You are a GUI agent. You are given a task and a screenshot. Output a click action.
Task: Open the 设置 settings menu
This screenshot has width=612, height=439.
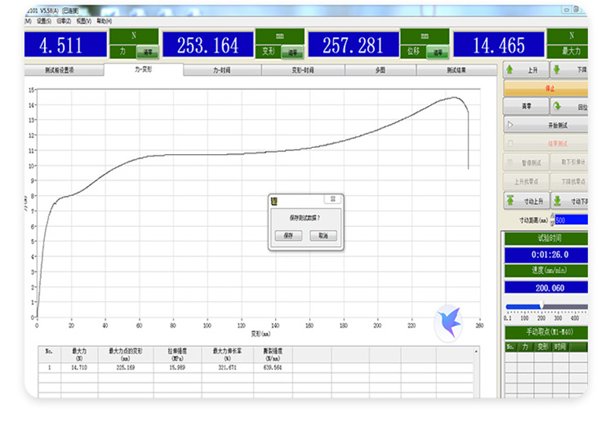click(43, 21)
